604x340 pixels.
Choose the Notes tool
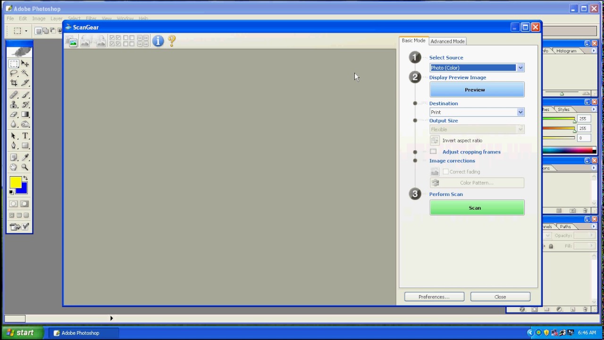tap(14, 157)
